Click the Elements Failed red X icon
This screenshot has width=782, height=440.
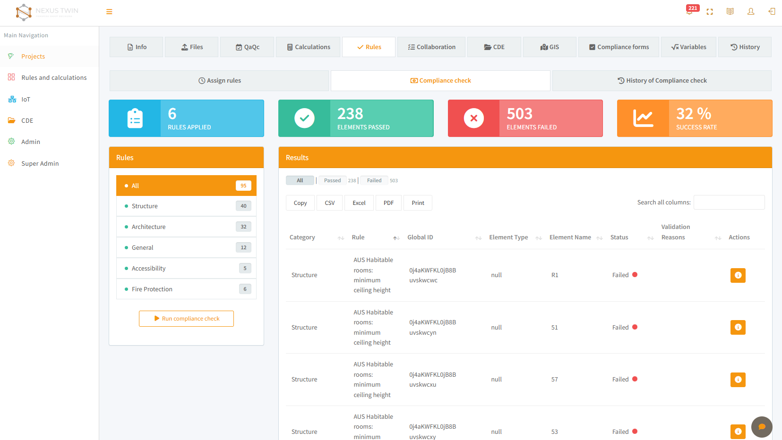pyautogui.click(x=474, y=118)
